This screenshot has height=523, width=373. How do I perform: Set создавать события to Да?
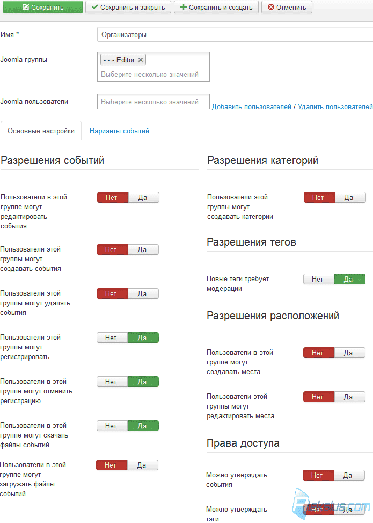[x=143, y=249]
